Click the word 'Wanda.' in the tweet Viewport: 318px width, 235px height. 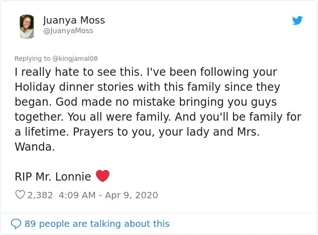(35, 147)
